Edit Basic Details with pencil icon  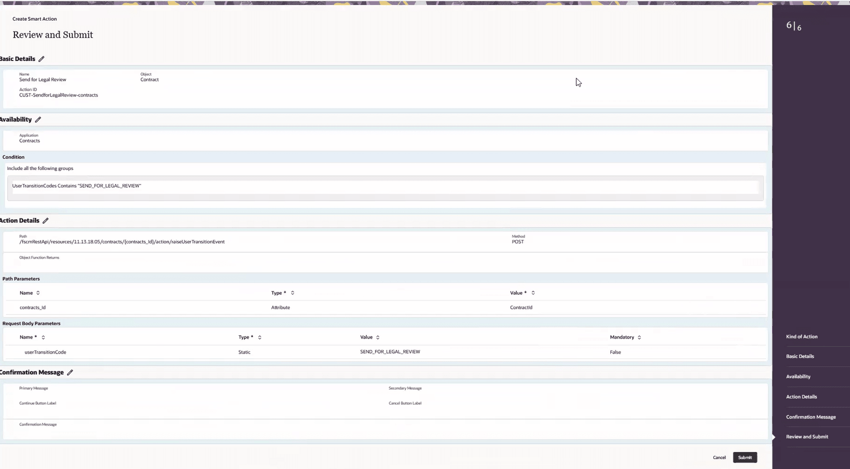pyautogui.click(x=42, y=59)
